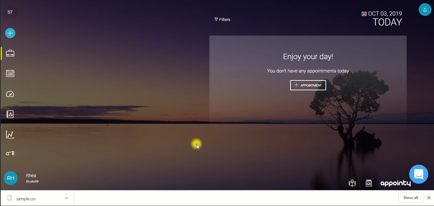Click the blue plus add button
The image size is (434, 206).
[10, 33]
